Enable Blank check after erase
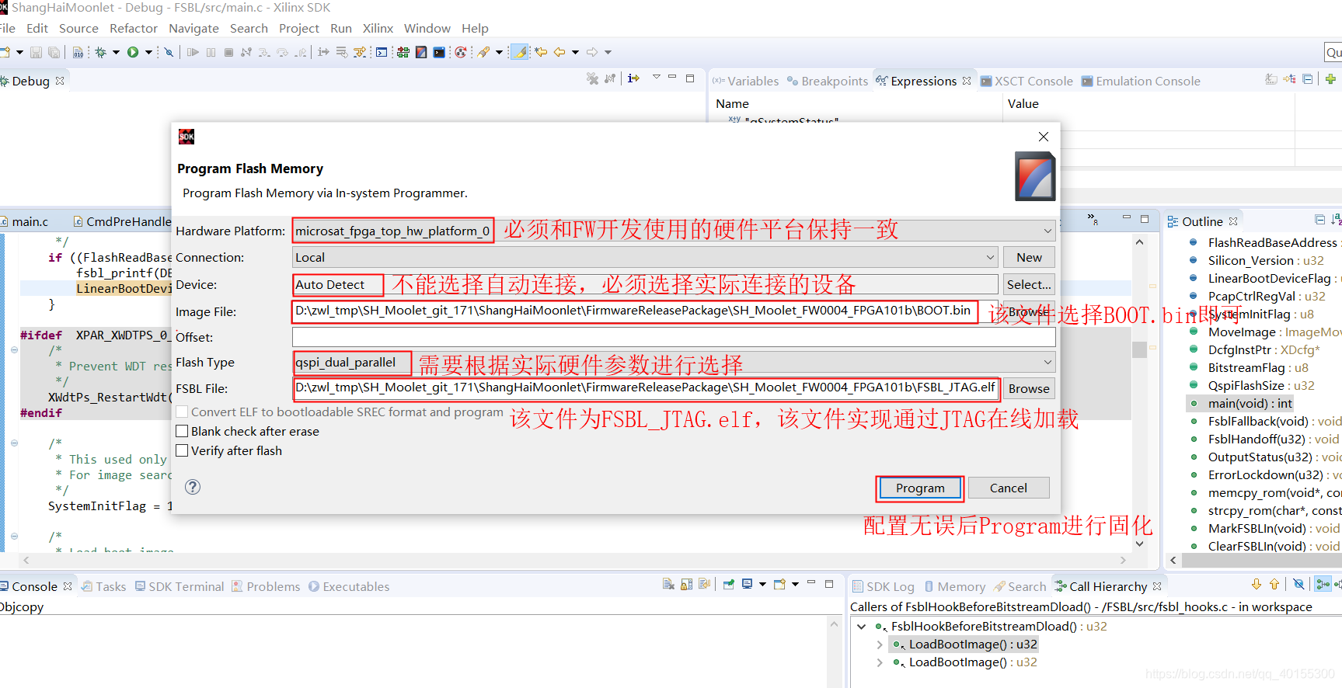This screenshot has height=688, width=1342. click(x=182, y=431)
